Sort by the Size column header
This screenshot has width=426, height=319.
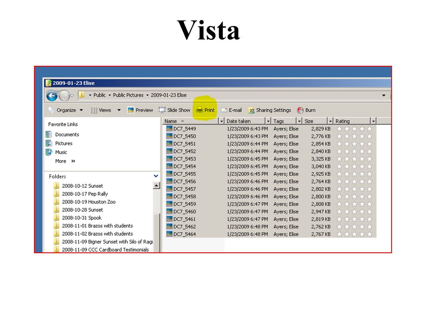click(x=315, y=121)
